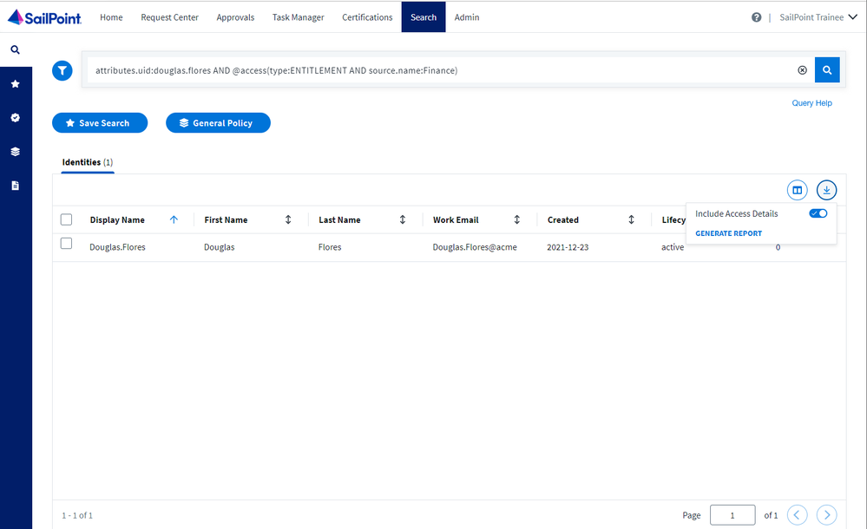The height and width of the screenshot is (529, 867).
Task: Click the magnifier search submit button
Action: [x=826, y=70]
